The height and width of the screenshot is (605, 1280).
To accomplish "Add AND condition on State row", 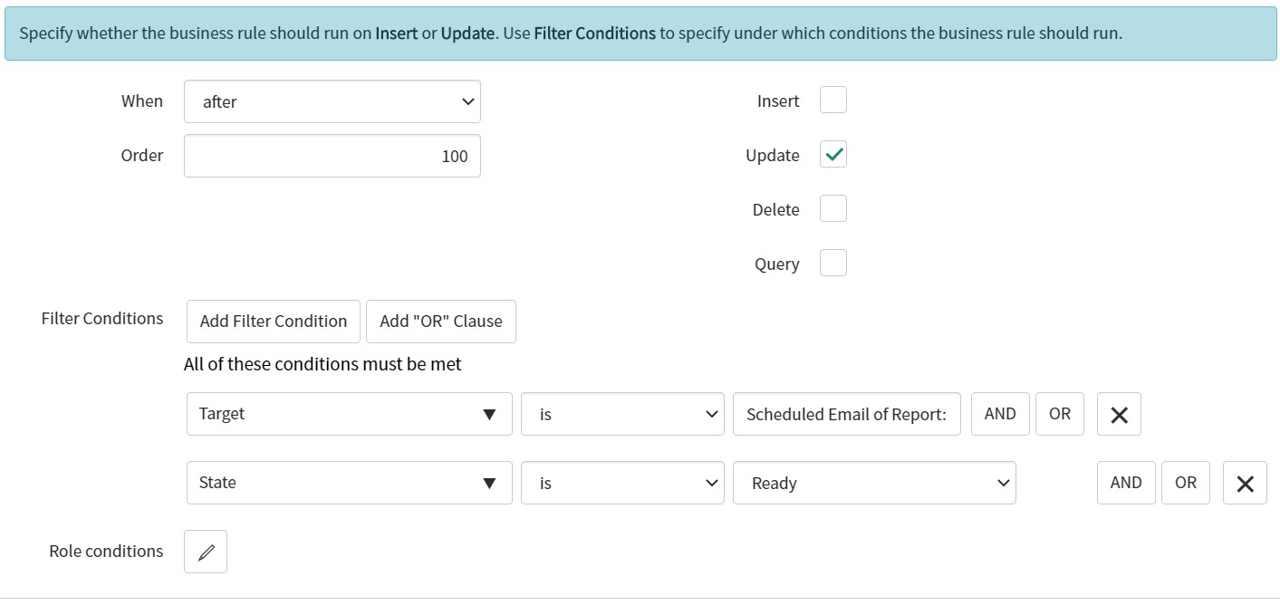I will pos(1126,483).
